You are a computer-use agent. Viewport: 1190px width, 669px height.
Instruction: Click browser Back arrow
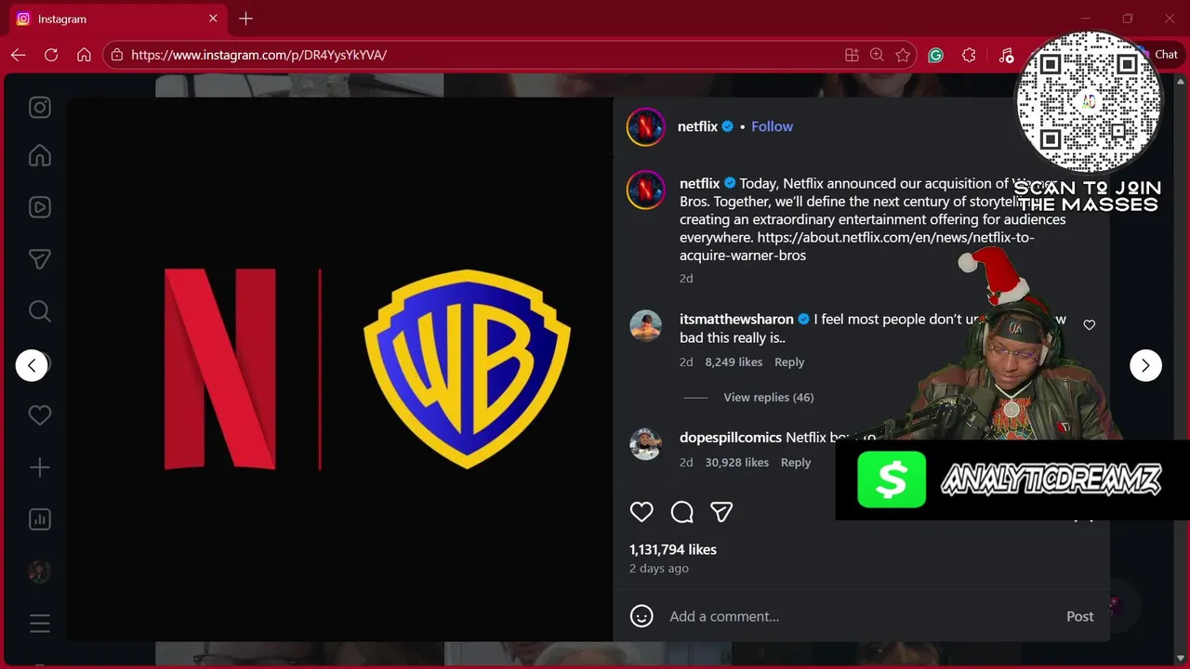(19, 55)
